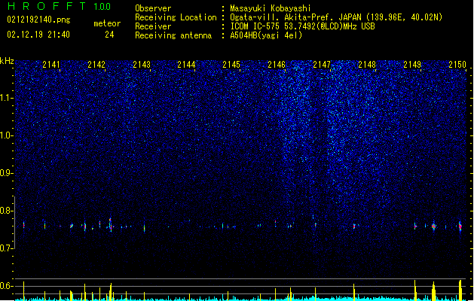Image resolution: width=474 pixels, height=301 pixels.
Task: Click the Receiving Location label
Action: point(176,17)
